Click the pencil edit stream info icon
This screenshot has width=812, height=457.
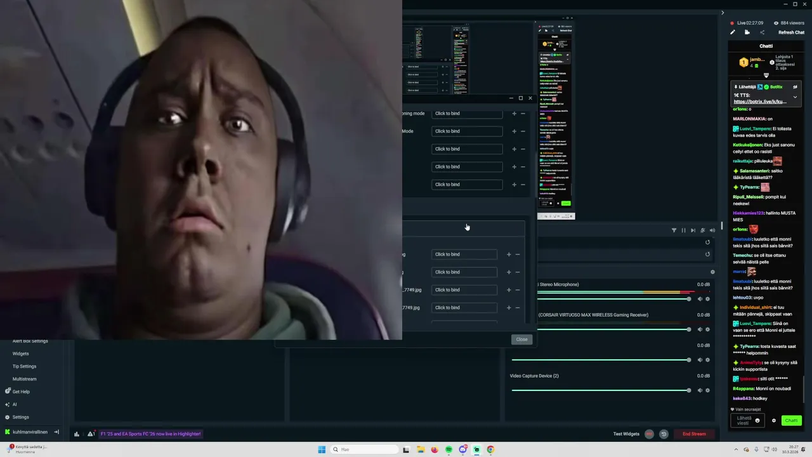(732, 32)
